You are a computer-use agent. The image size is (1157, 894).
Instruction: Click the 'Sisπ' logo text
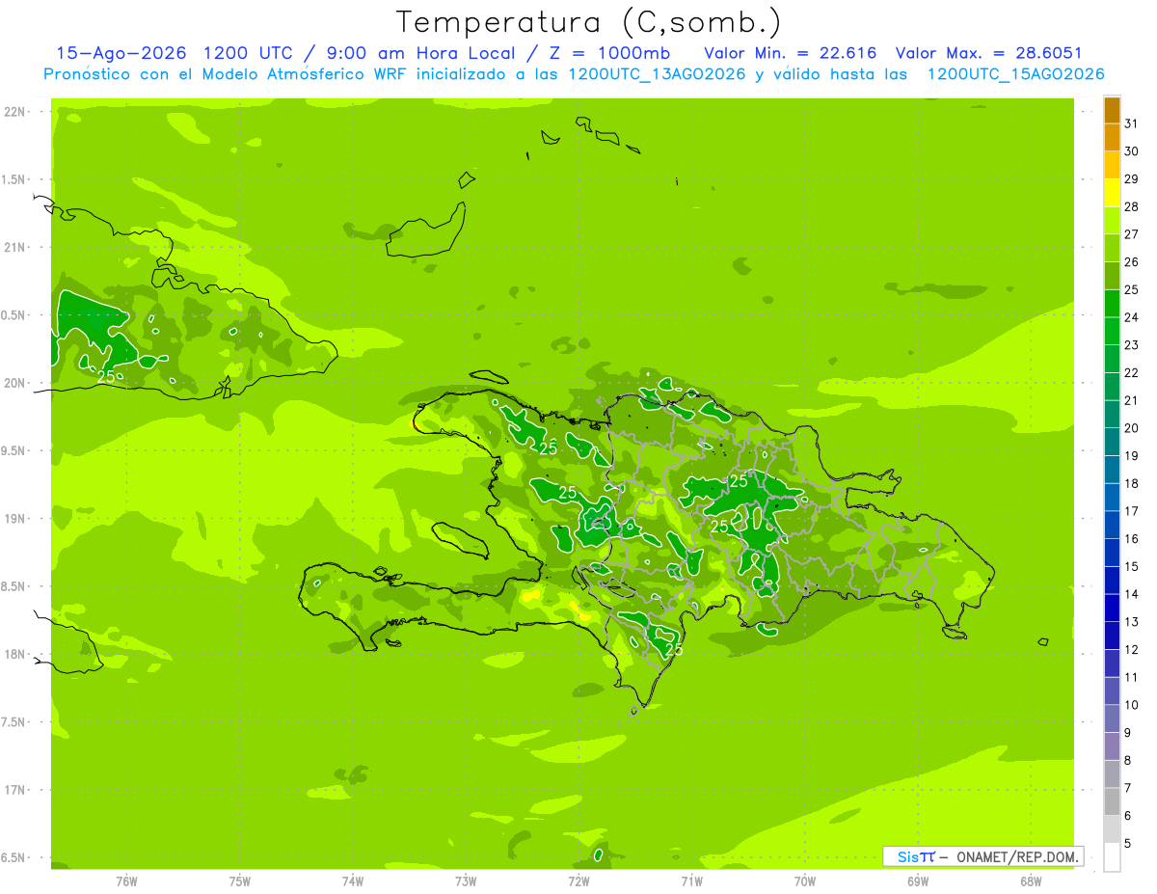coord(915,856)
